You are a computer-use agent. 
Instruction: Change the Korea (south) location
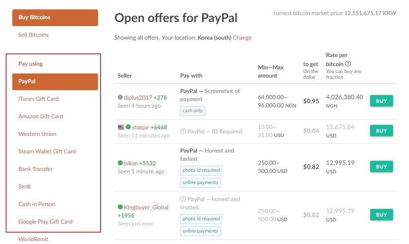tap(242, 38)
